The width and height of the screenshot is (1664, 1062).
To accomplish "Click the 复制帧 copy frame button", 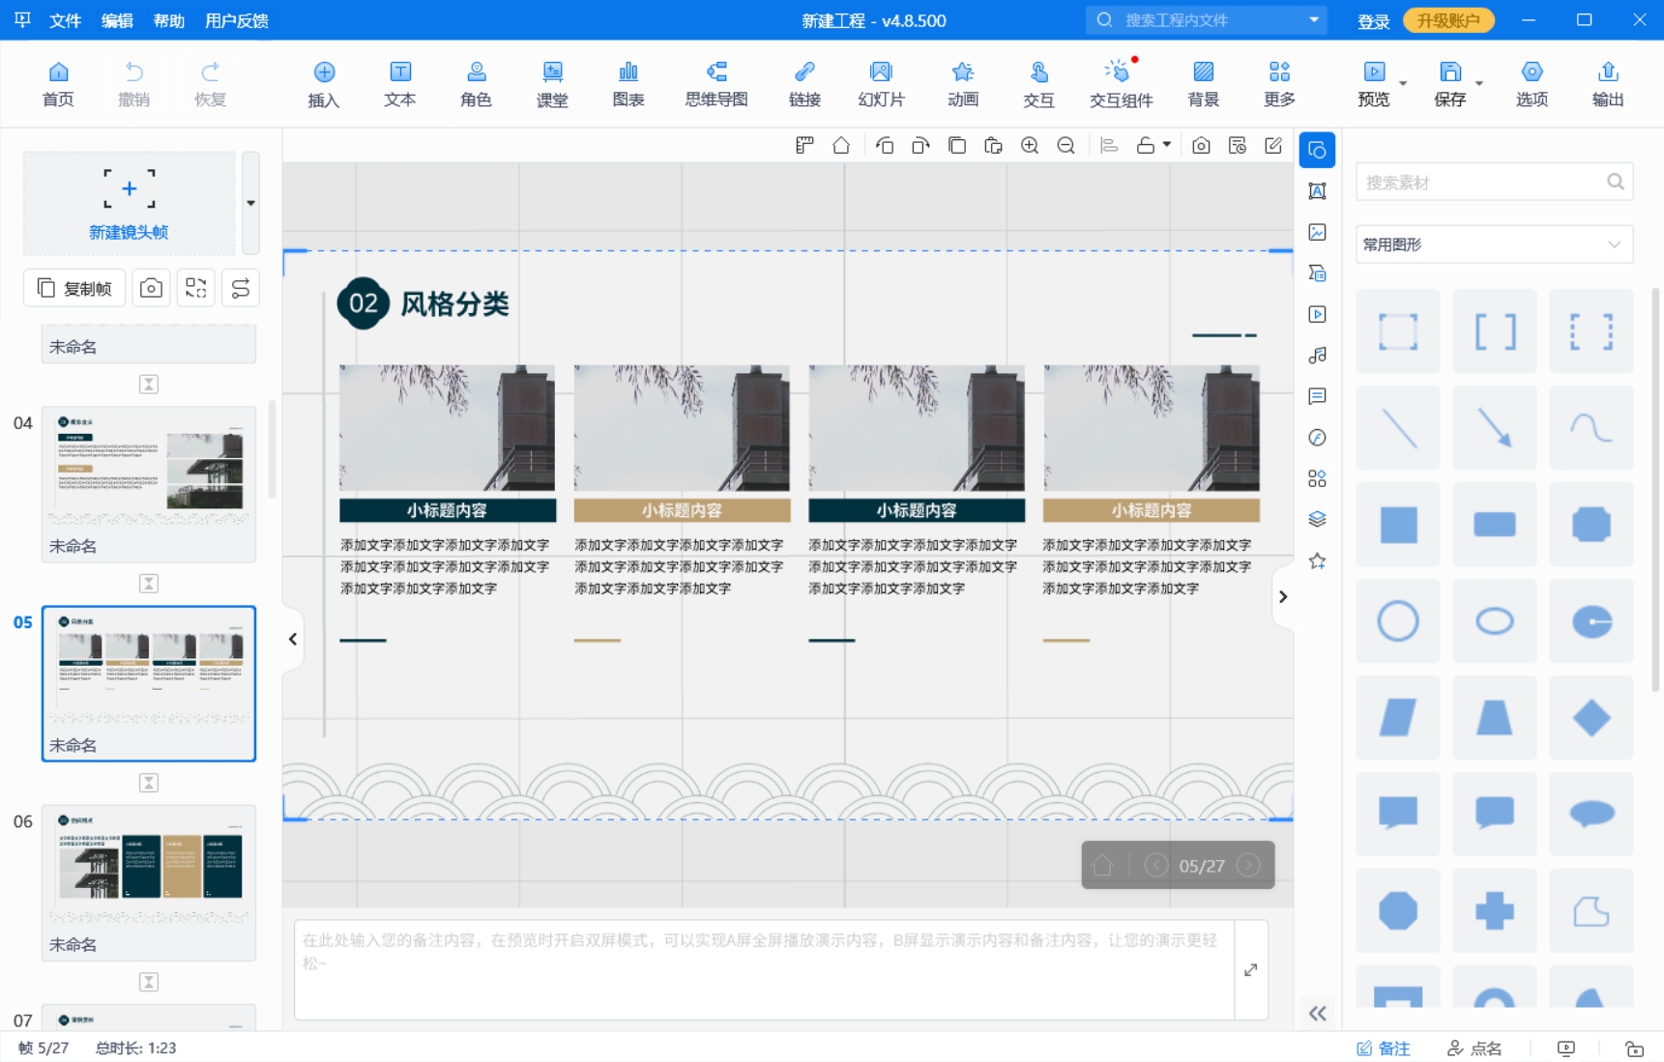I will tap(75, 288).
